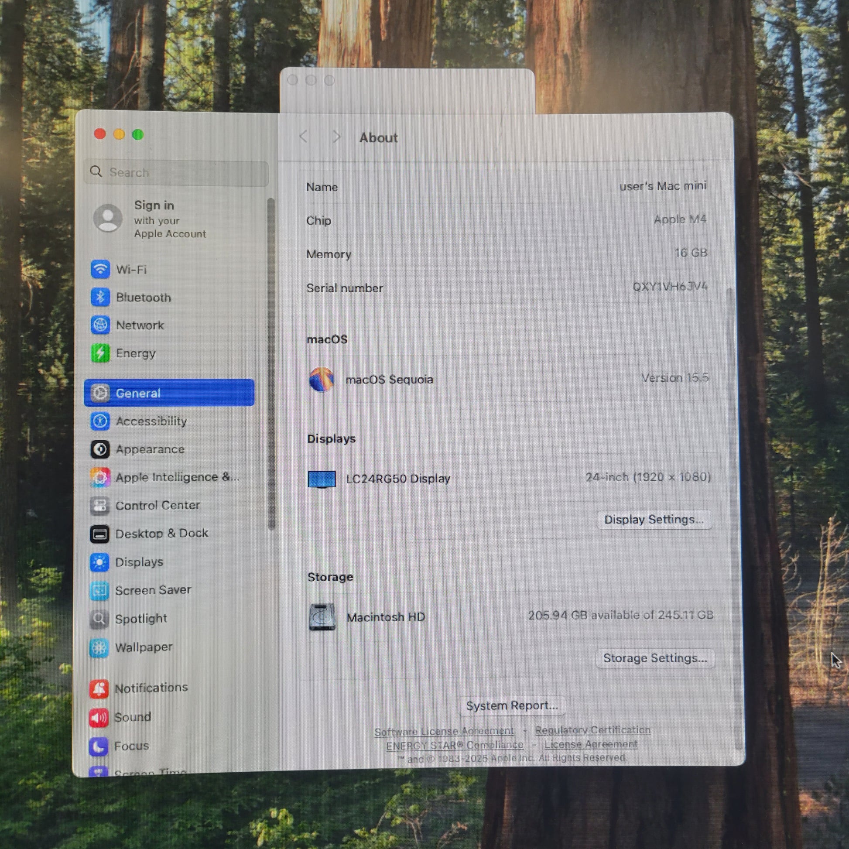Open the System Report button

tap(511, 705)
